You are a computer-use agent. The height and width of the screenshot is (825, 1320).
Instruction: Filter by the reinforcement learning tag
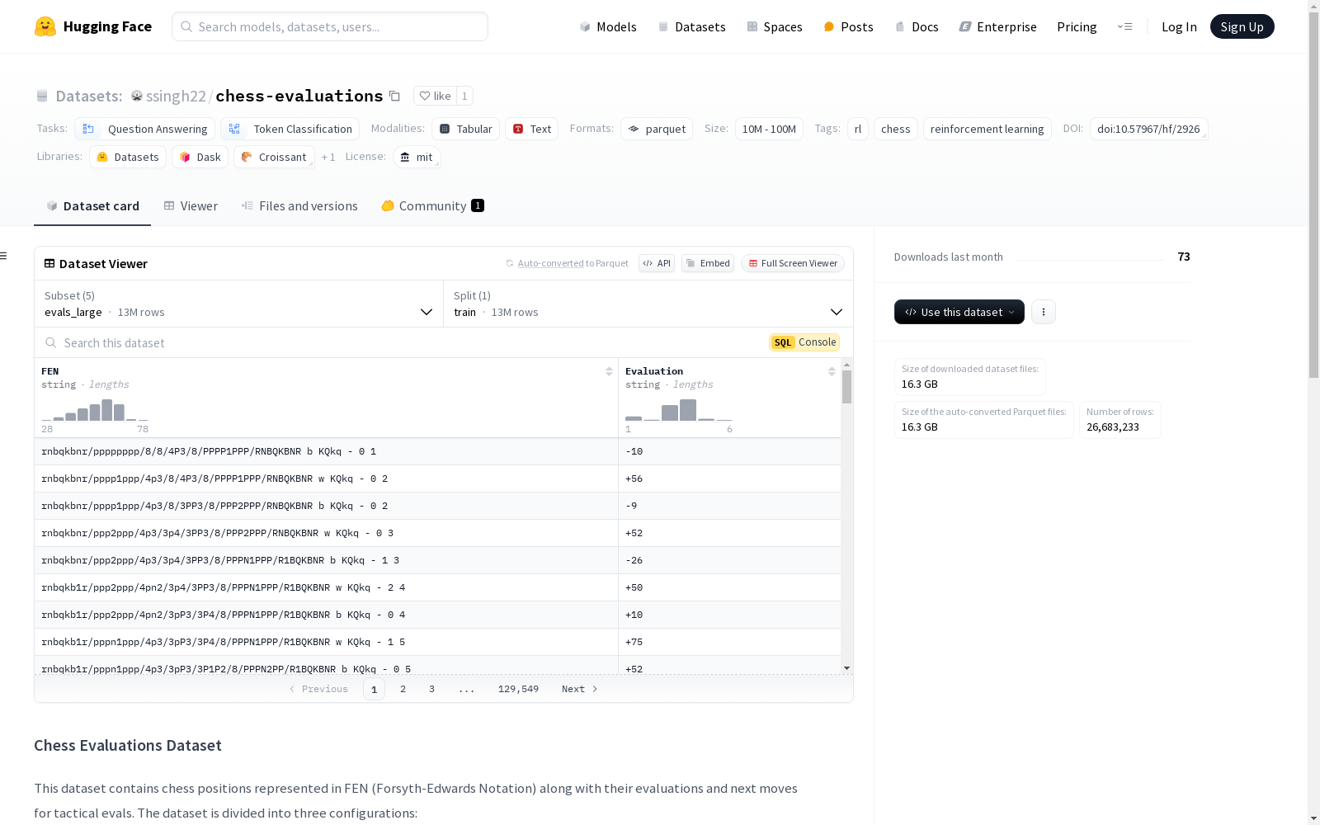[x=987, y=129]
